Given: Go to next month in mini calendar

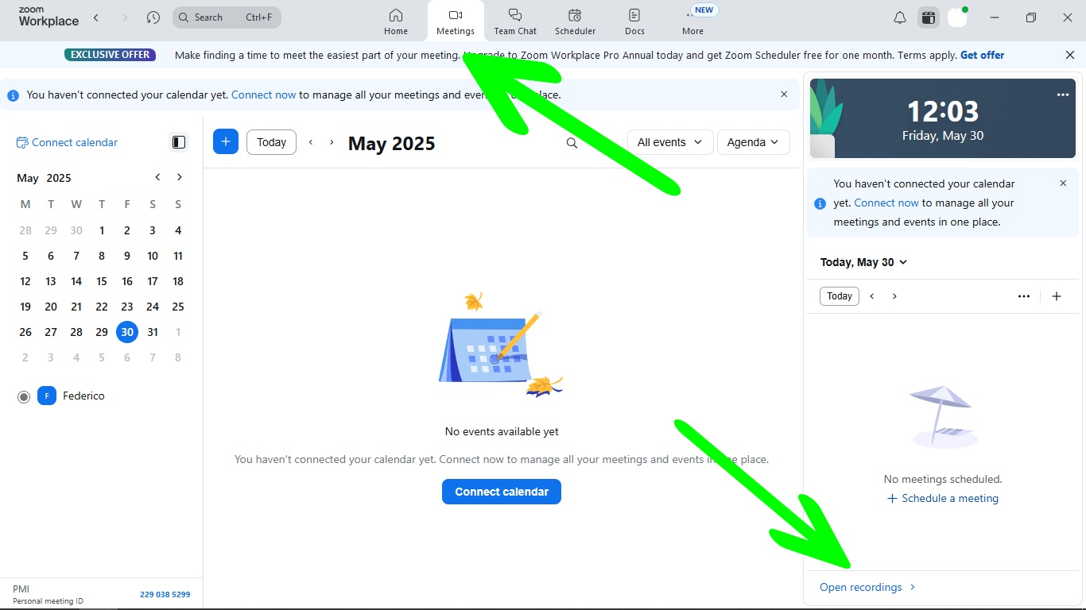Looking at the screenshot, I should (x=180, y=177).
